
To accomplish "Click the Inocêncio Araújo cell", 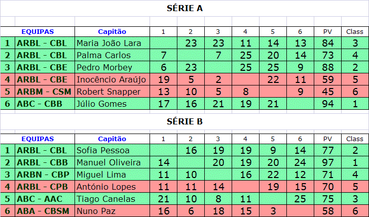I will click(111, 79).
